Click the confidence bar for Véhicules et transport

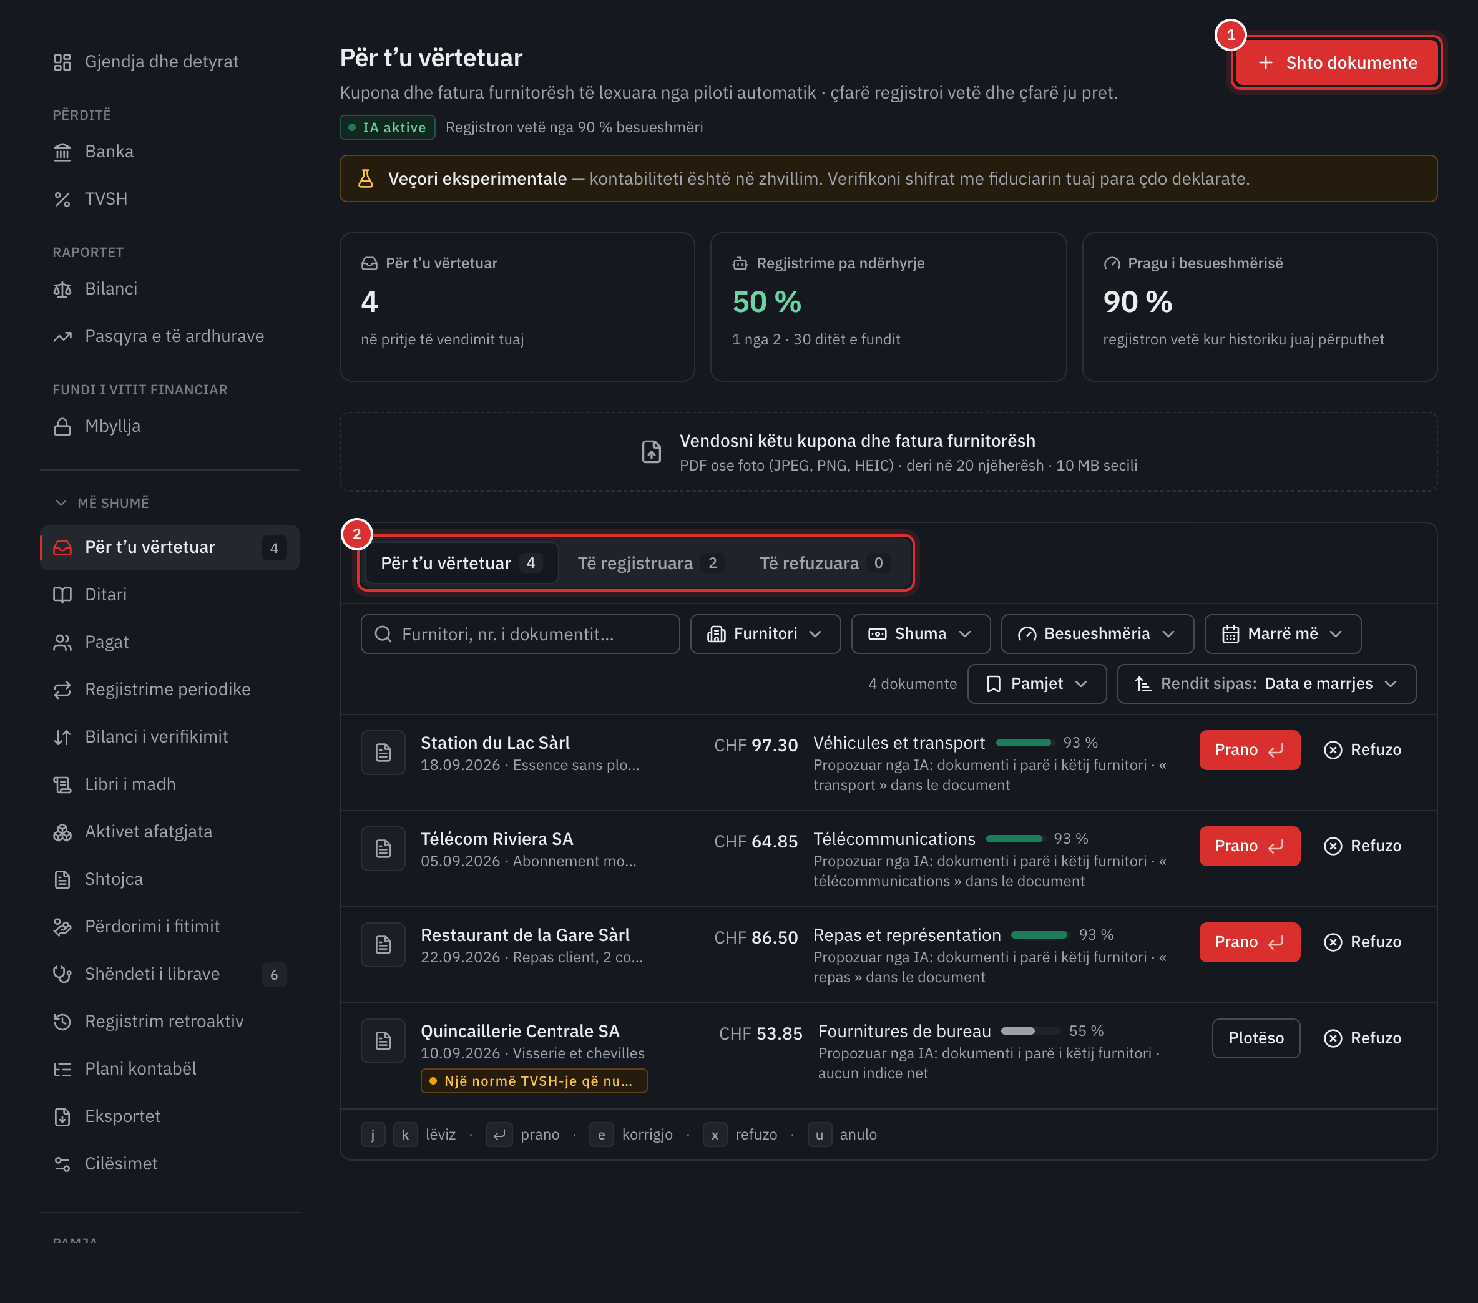1025,743
